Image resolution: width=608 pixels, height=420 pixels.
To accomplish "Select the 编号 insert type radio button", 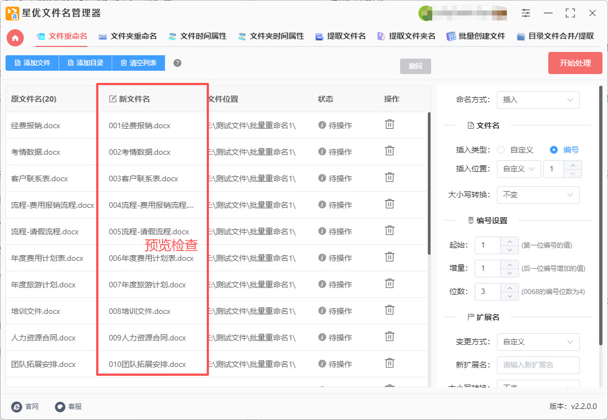I will 554,150.
